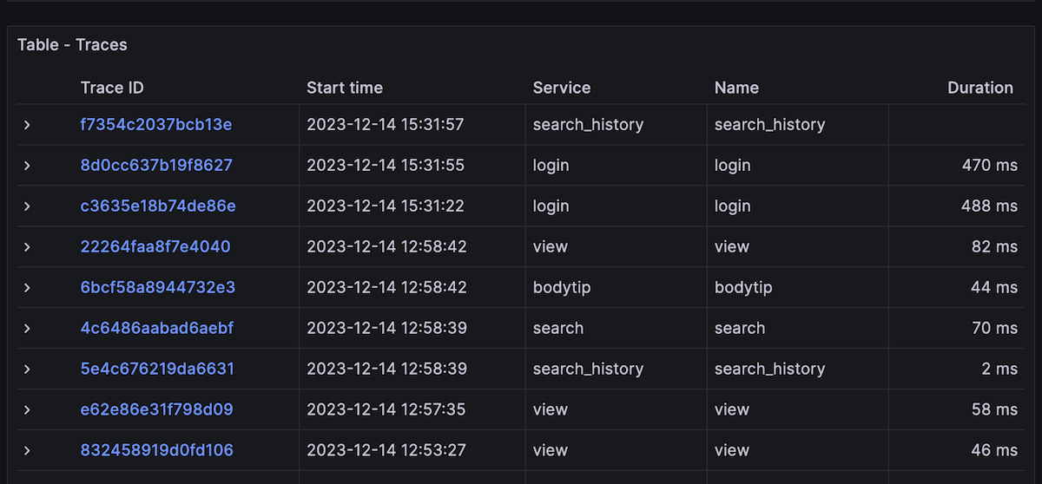Sort table by Start time column header
Image resolution: width=1042 pixels, height=484 pixels.
(x=345, y=88)
